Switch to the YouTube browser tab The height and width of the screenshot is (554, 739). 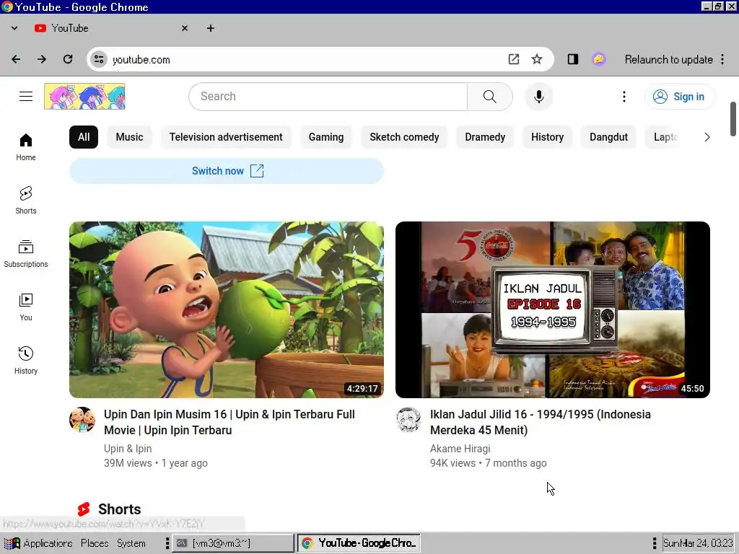coord(111,28)
